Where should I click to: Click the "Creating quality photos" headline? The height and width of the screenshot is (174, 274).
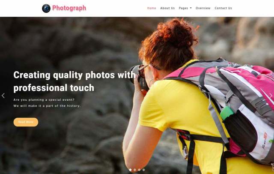point(74,81)
